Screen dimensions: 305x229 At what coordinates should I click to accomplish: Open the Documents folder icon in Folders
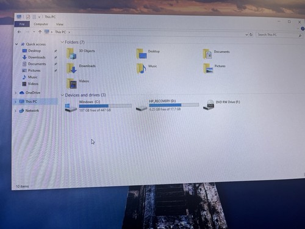point(207,54)
